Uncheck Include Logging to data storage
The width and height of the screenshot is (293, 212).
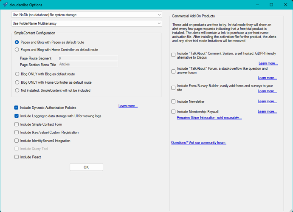pyautogui.click(x=17, y=116)
